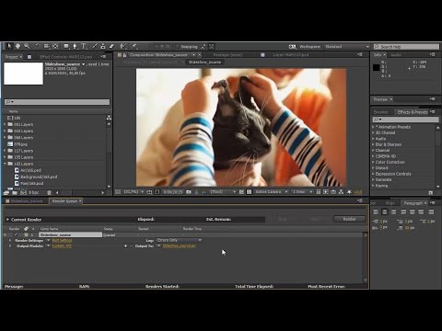Select the Brush tool
The image size is (442, 331).
click(95, 46)
